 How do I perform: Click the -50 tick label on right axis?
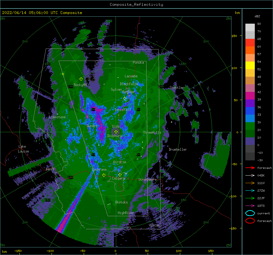tap(234, 164)
